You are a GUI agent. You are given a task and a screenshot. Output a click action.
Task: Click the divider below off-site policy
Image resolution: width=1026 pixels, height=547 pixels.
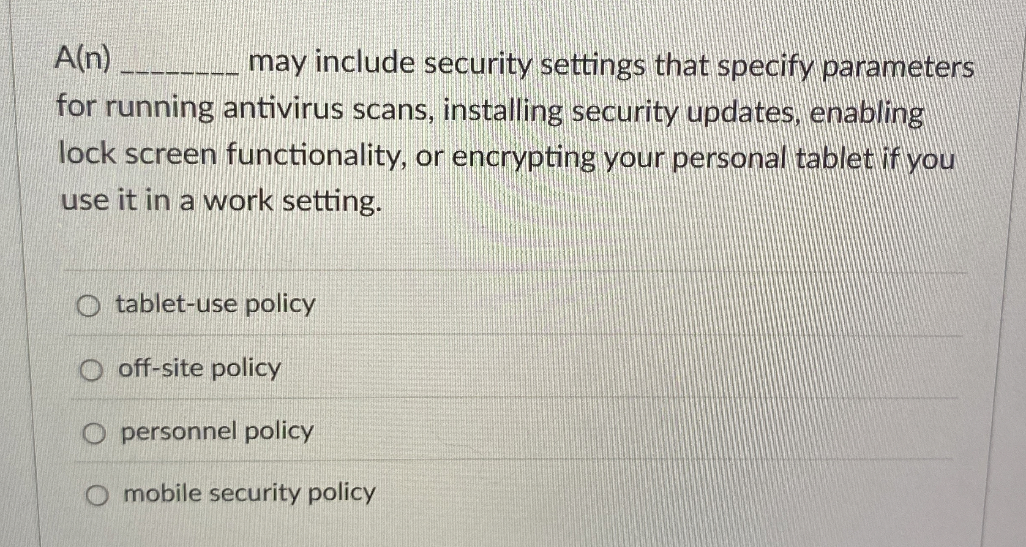[507, 398]
